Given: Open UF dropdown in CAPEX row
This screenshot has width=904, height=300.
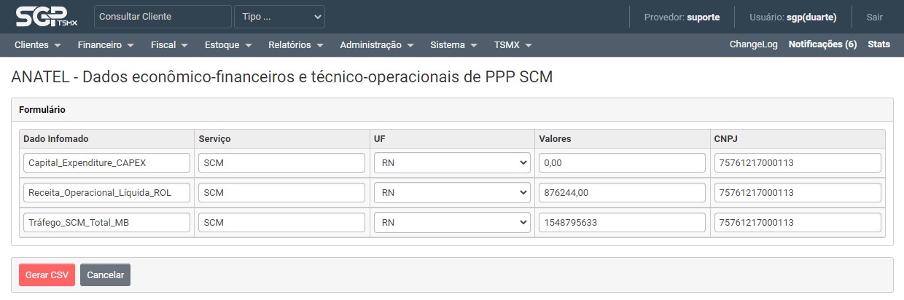Looking at the screenshot, I should pos(452,163).
